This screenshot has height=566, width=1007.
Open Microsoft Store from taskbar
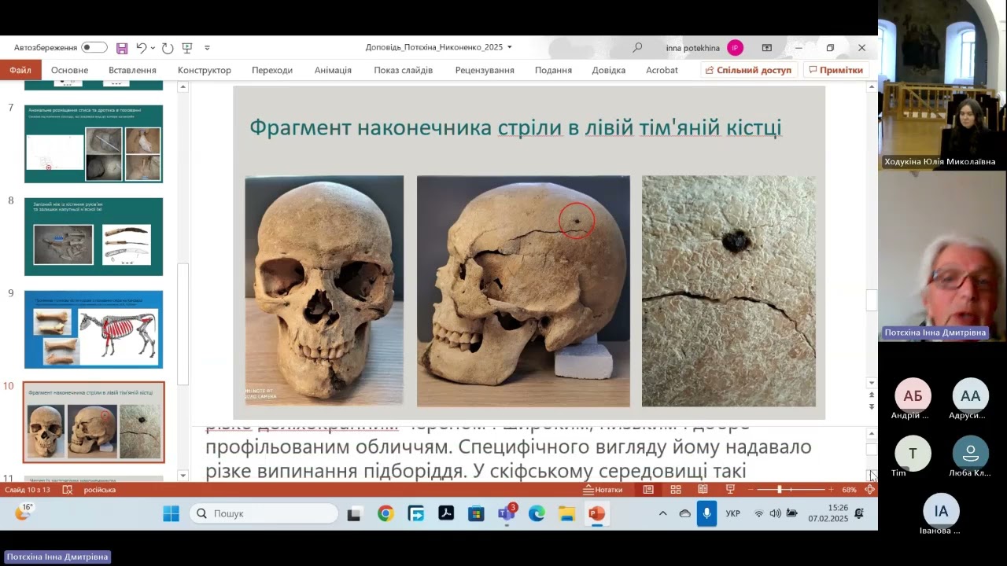click(476, 513)
